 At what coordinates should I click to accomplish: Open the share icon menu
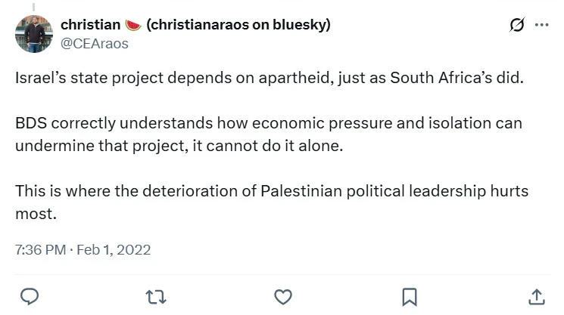[534, 296]
